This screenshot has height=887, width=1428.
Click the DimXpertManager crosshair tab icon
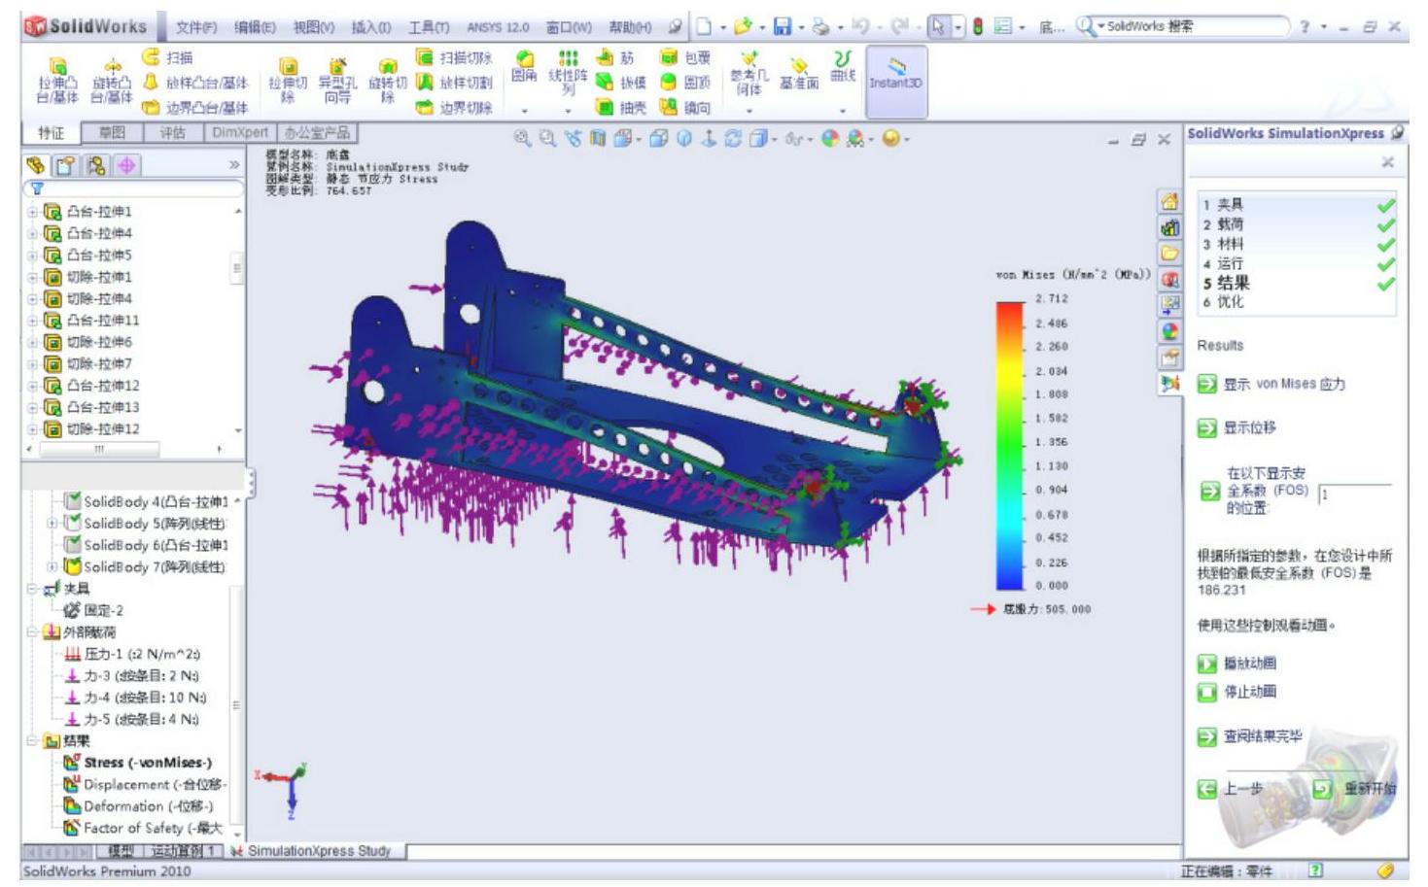[126, 165]
